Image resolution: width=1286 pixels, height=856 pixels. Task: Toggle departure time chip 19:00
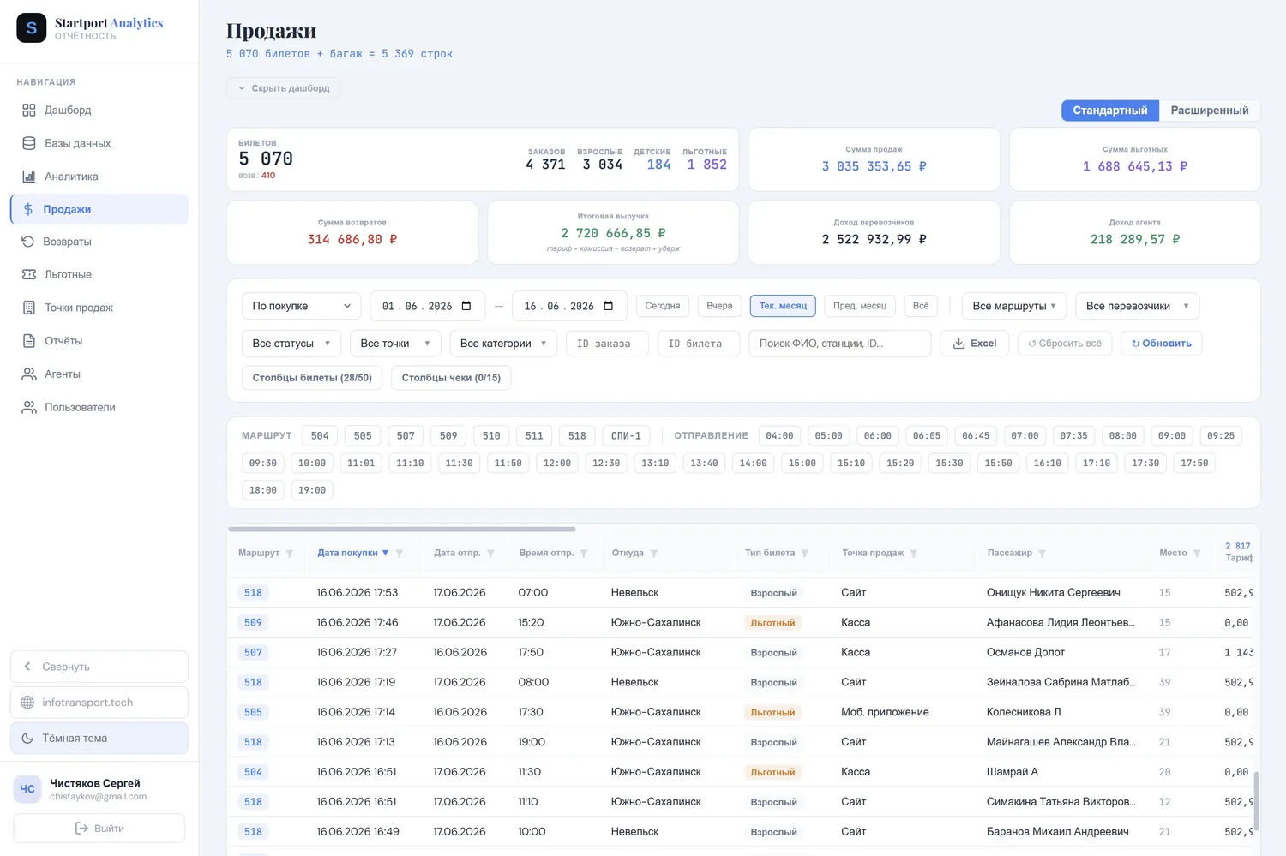point(312,490)
